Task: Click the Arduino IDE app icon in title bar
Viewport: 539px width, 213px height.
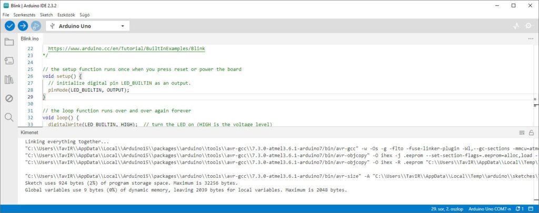Action: 6,5
